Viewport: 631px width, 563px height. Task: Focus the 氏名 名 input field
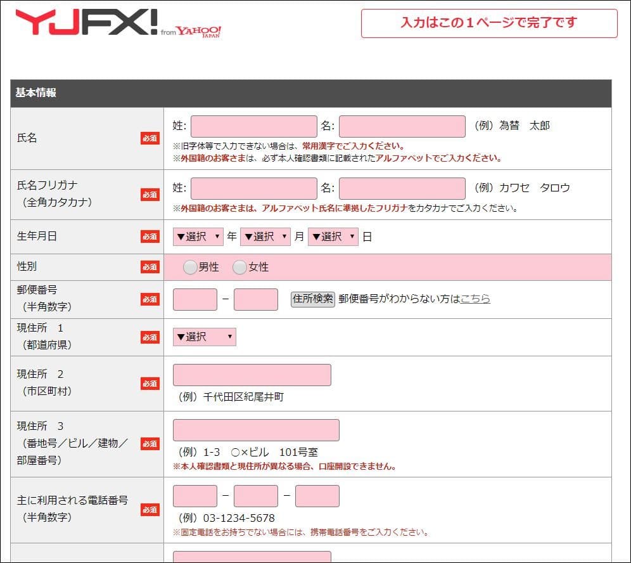tap(402, 126)
